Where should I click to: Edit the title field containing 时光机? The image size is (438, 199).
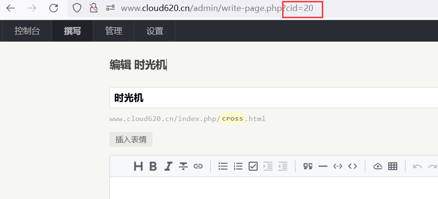(x=274, y=98)
